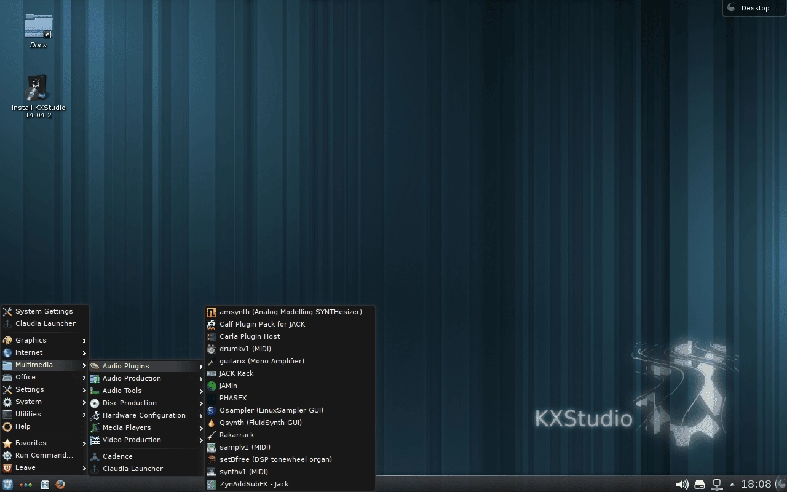Screen dimensions: 787x492
Task: Start Rakarrack effects processor
Action: click(290, 435)
